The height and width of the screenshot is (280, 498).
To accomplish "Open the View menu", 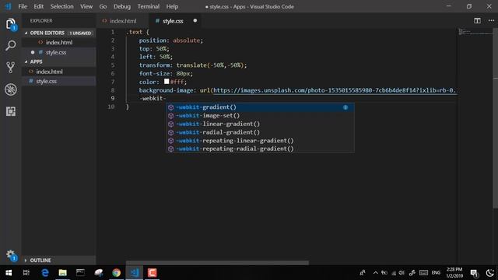I will (x=86, y=6).
